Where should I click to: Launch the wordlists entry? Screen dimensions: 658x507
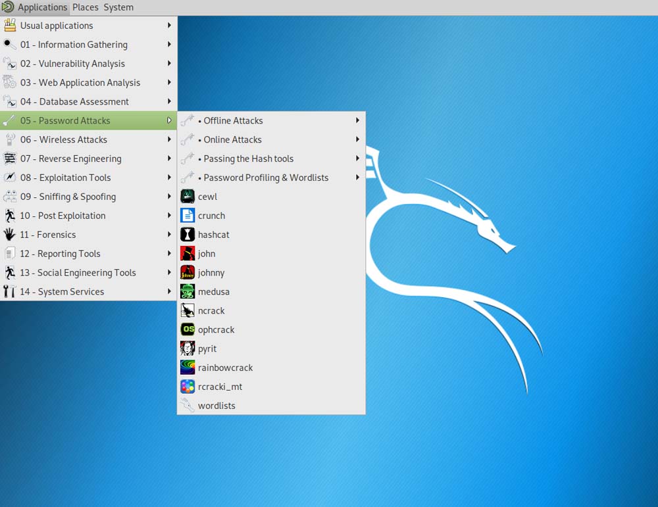[x=216, y=406]
